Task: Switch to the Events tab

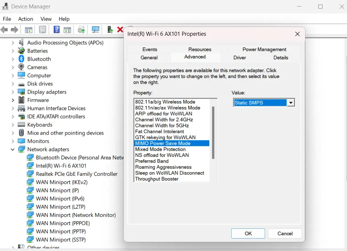Action: (150, 49)
